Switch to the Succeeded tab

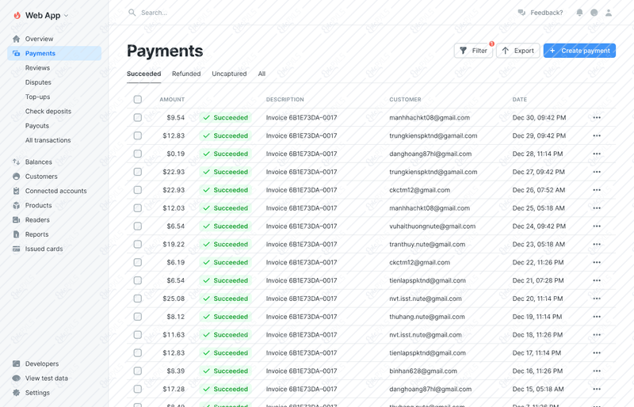143,74
